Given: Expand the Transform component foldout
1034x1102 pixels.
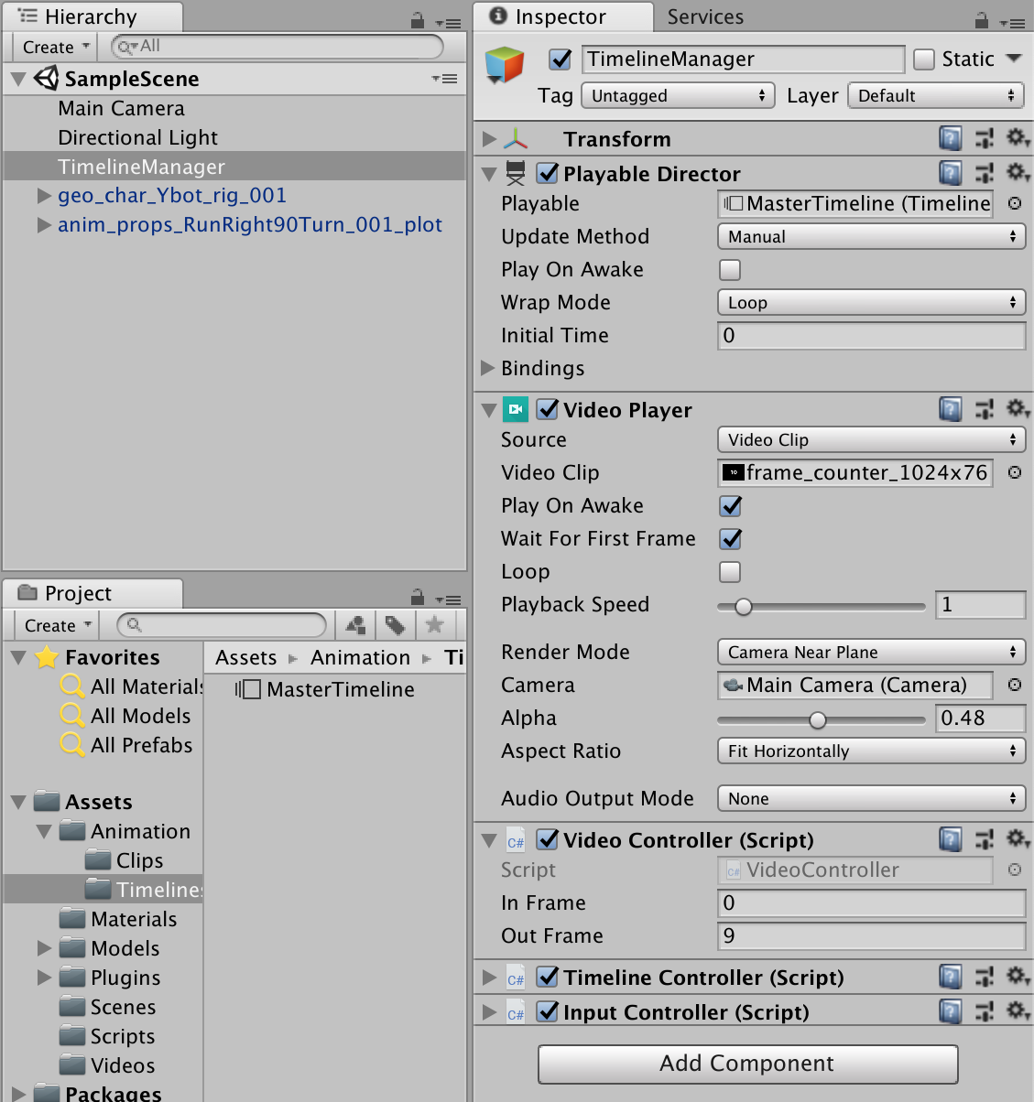Looking at the screenshot, I should click(489, 139).
